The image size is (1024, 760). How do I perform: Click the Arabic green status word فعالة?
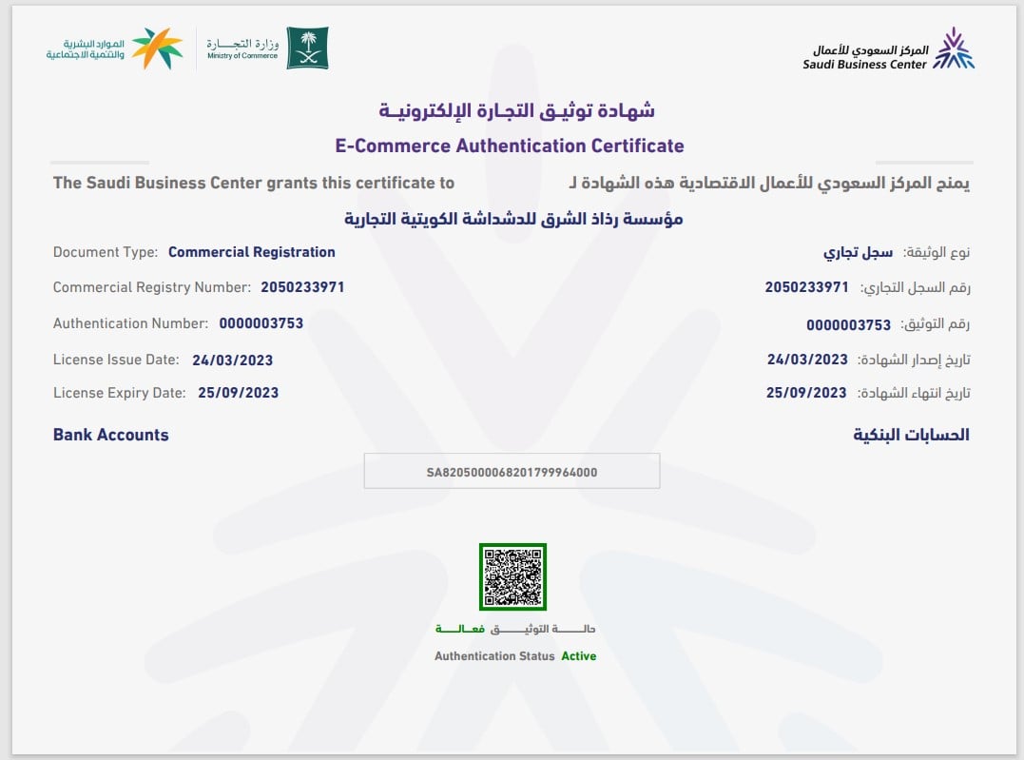[x=460, y=629]
